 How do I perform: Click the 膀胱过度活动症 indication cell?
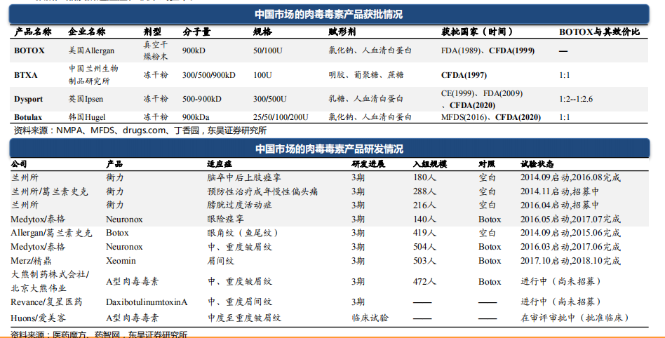(x=240, y=205)
